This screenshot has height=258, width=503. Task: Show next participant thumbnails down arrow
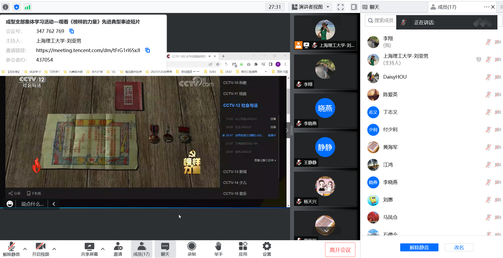(x=326, y=231)
